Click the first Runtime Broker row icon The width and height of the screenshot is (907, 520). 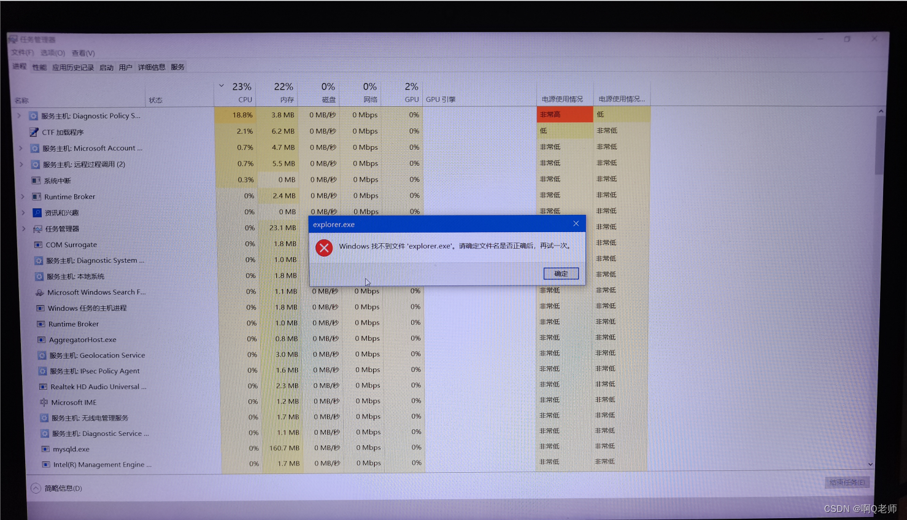coord(37,196)
